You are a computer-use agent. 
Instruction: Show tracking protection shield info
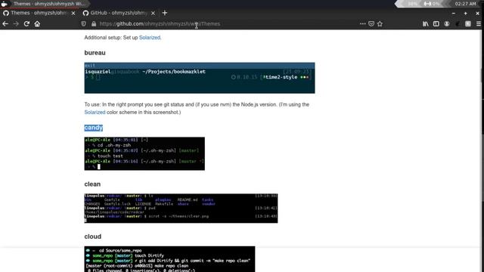coord(84,23)
